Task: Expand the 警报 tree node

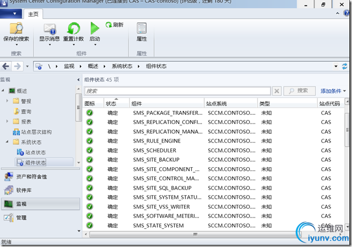Action: pos(7,101)
